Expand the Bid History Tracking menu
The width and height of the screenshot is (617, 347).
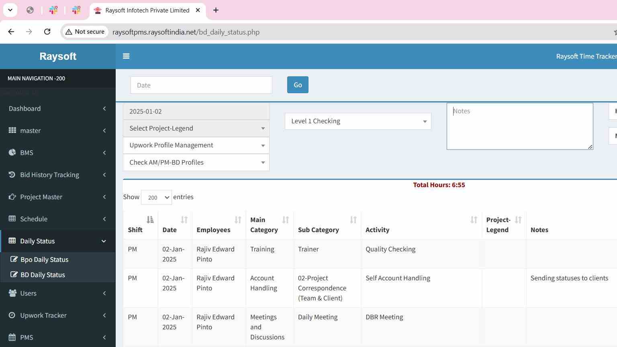57,175
